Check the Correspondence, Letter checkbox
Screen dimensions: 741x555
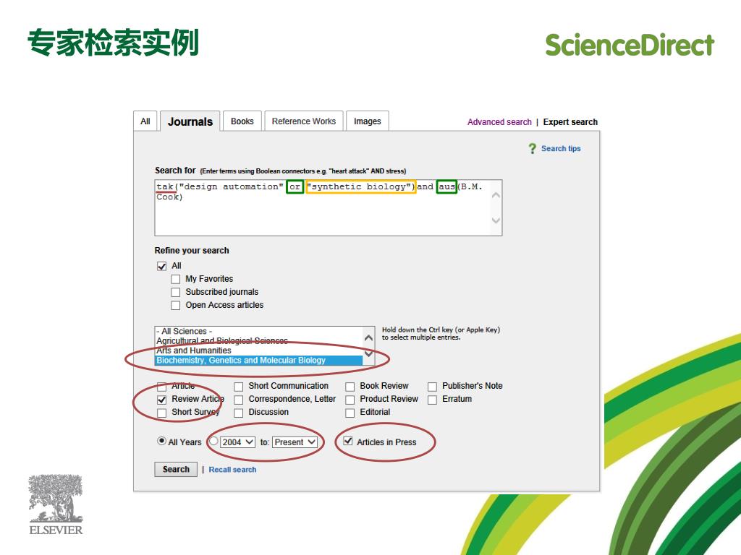pos(239,400)
